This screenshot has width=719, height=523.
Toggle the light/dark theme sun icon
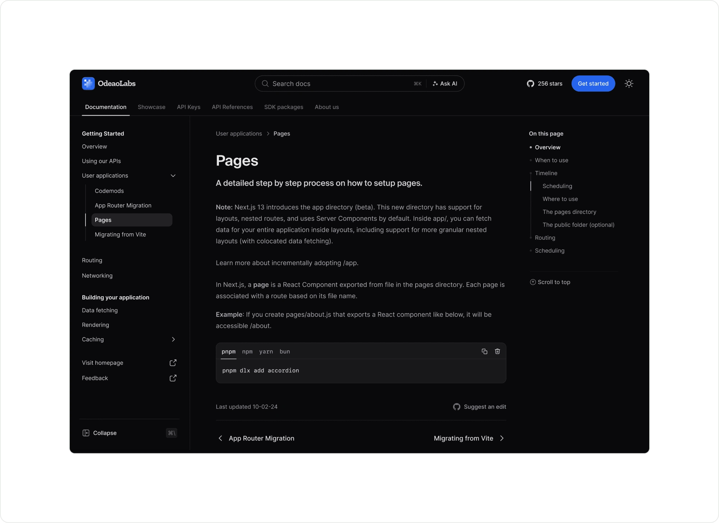coord(629,83)
